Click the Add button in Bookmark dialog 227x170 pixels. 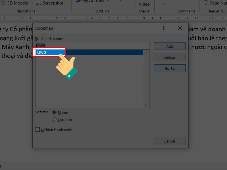pyautogui.click(x=169, y=46)
